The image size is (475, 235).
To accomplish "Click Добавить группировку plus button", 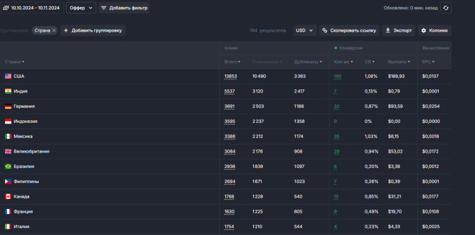I will [92, 30].
